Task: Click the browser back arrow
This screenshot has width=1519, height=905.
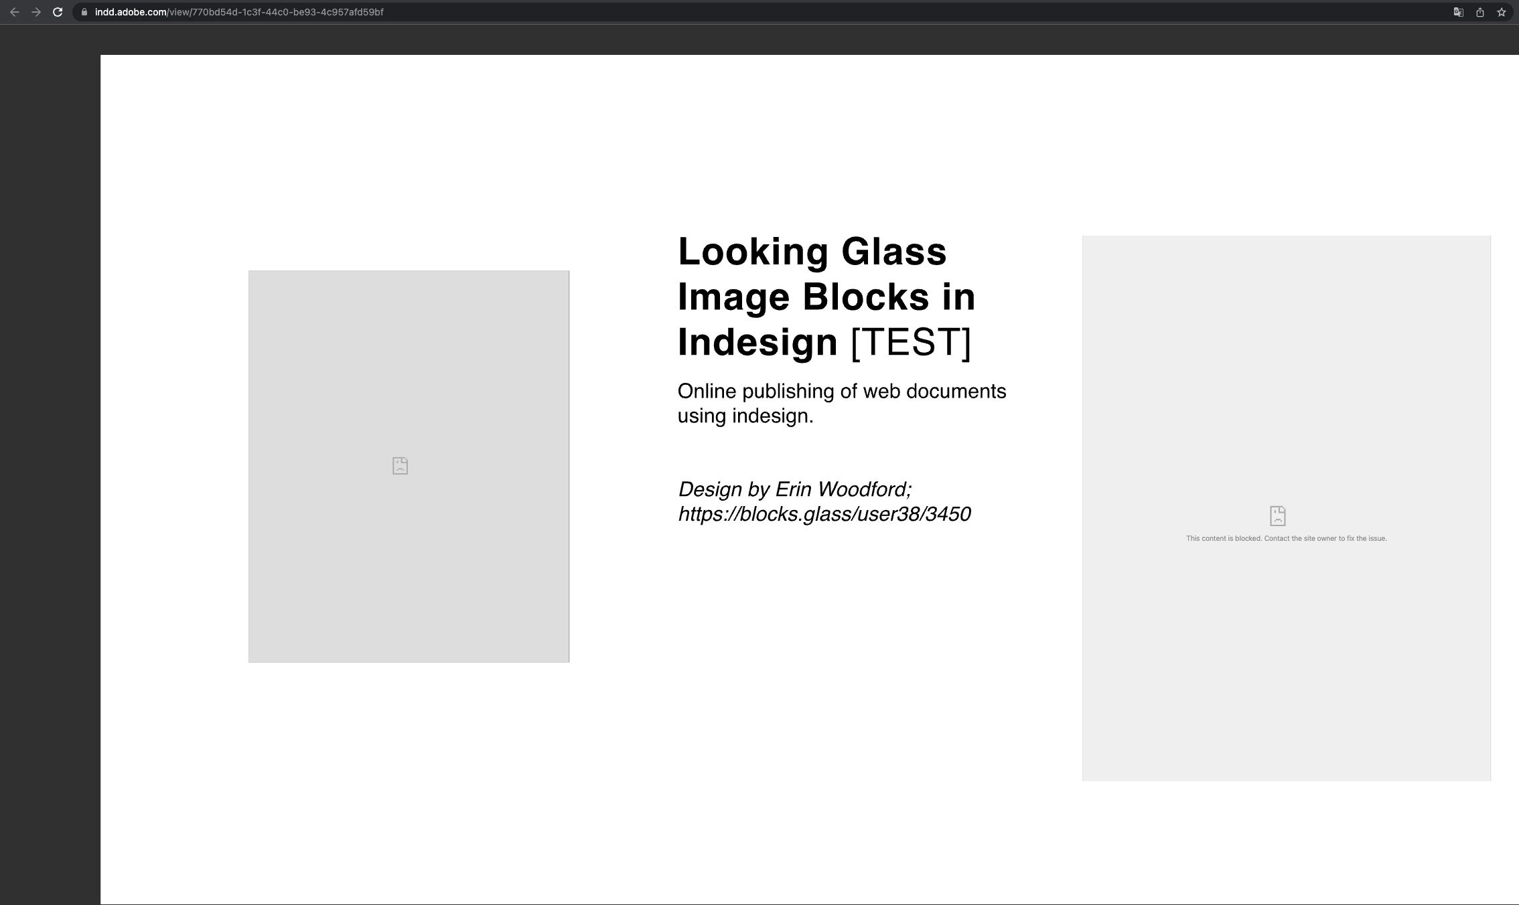Action: click(x=15, y=12)
